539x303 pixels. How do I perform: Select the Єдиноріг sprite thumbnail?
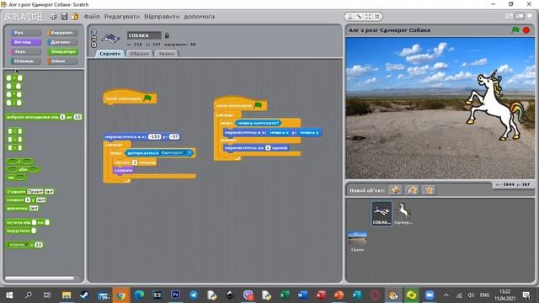pos(403,214)
